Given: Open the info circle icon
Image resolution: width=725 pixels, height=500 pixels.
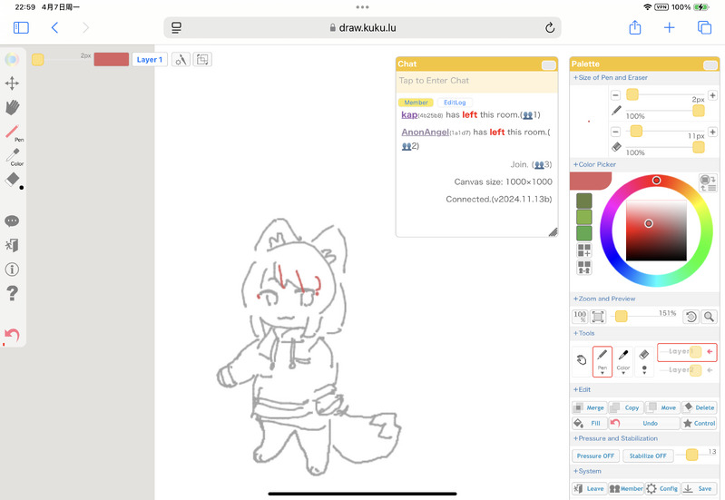Looking at the screenshot, I should point(12,270).
